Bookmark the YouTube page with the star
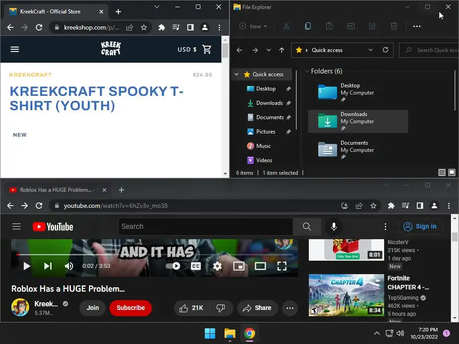 click(x=373, y=206)
